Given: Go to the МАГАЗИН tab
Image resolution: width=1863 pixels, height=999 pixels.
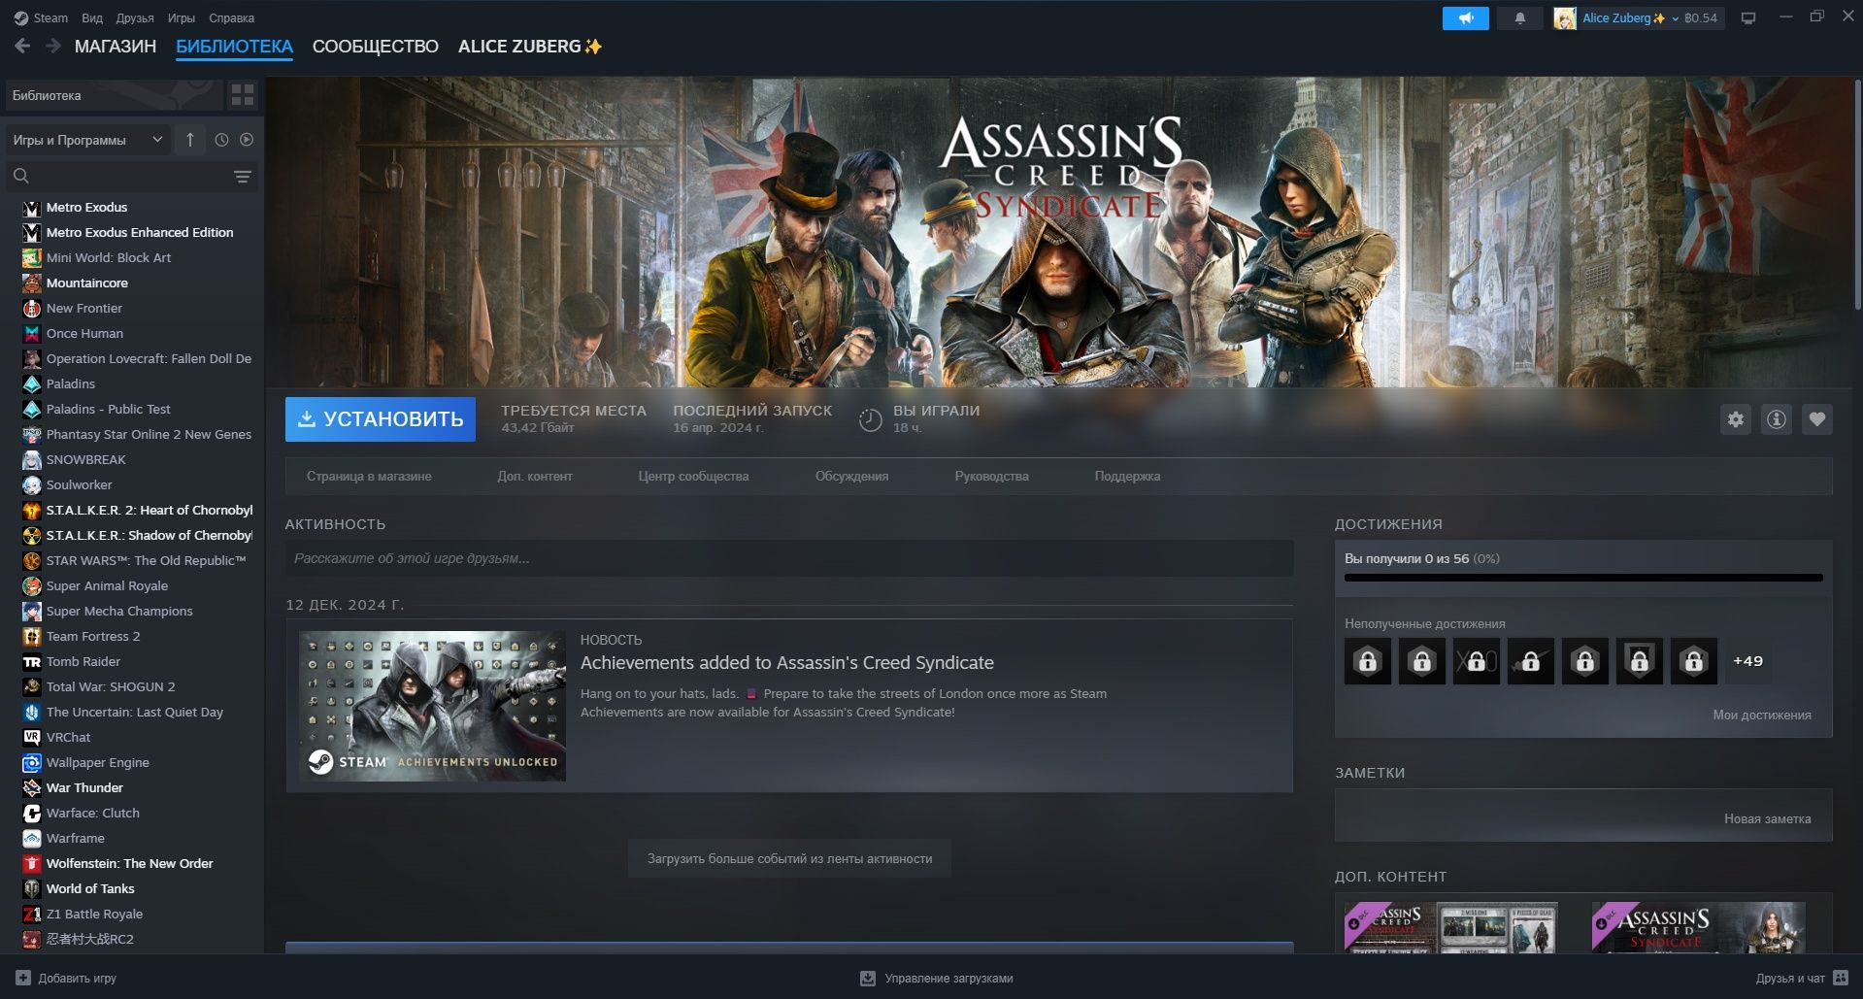Looking at the screenshot, I should point(116,47).
